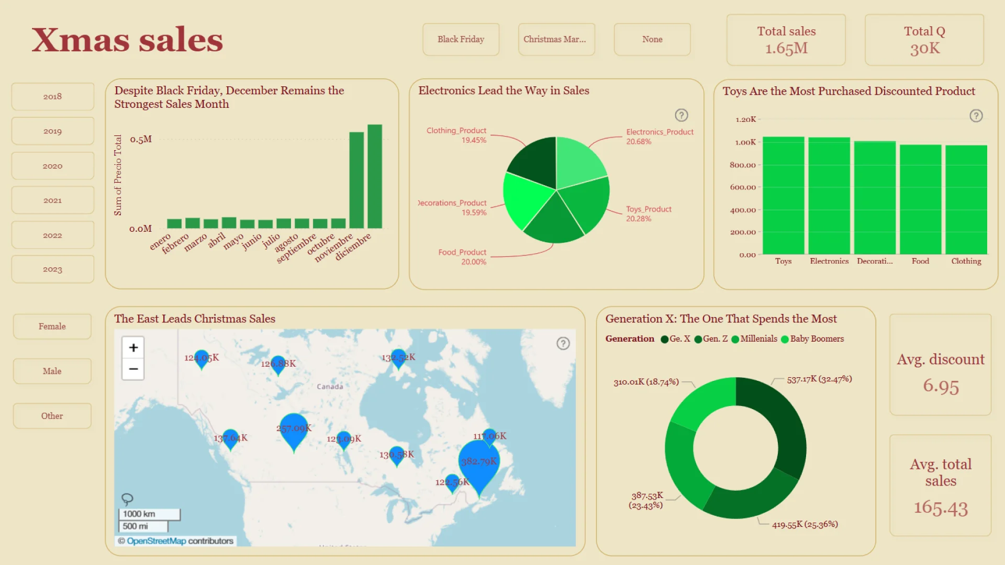Filter by year 2022
The height and width of the screenshot is (565, 1005).
53,235
